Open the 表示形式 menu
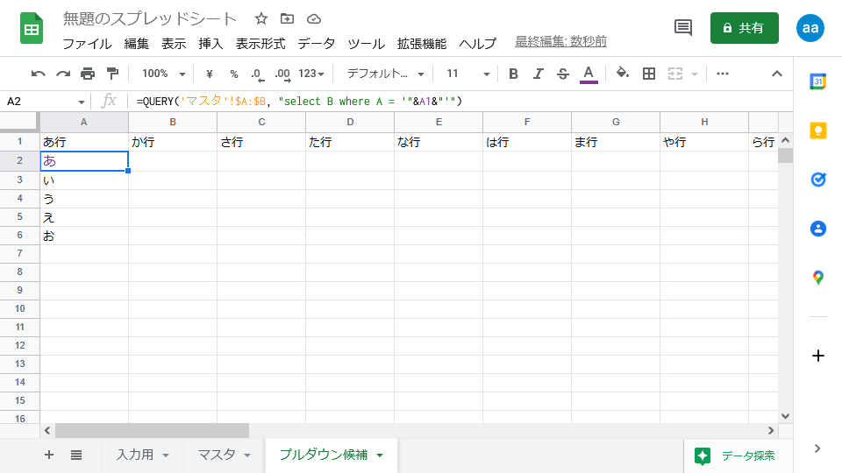This screenshot has height=473, width=842. (x=260, y=44)
